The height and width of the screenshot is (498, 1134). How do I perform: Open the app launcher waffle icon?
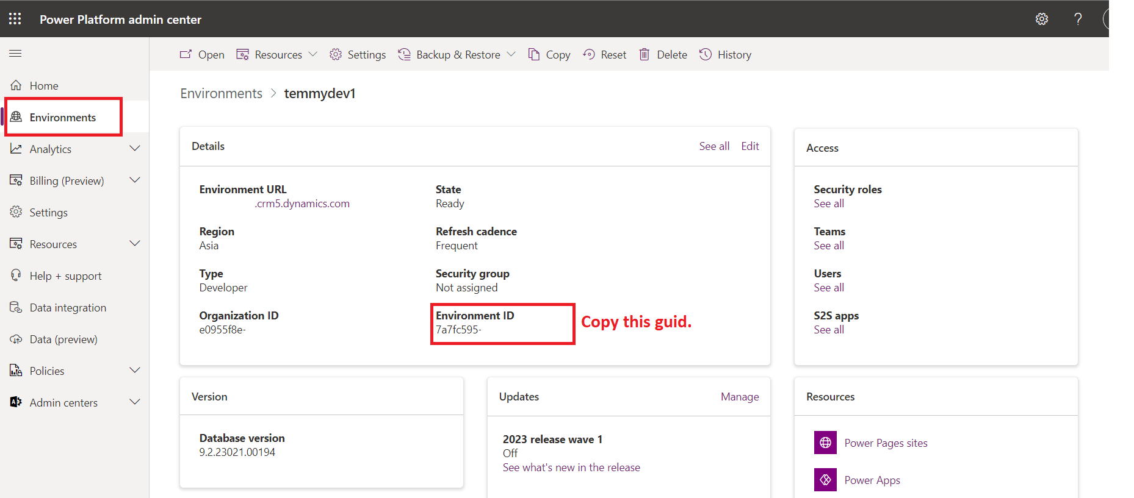(x=15, y=19)
